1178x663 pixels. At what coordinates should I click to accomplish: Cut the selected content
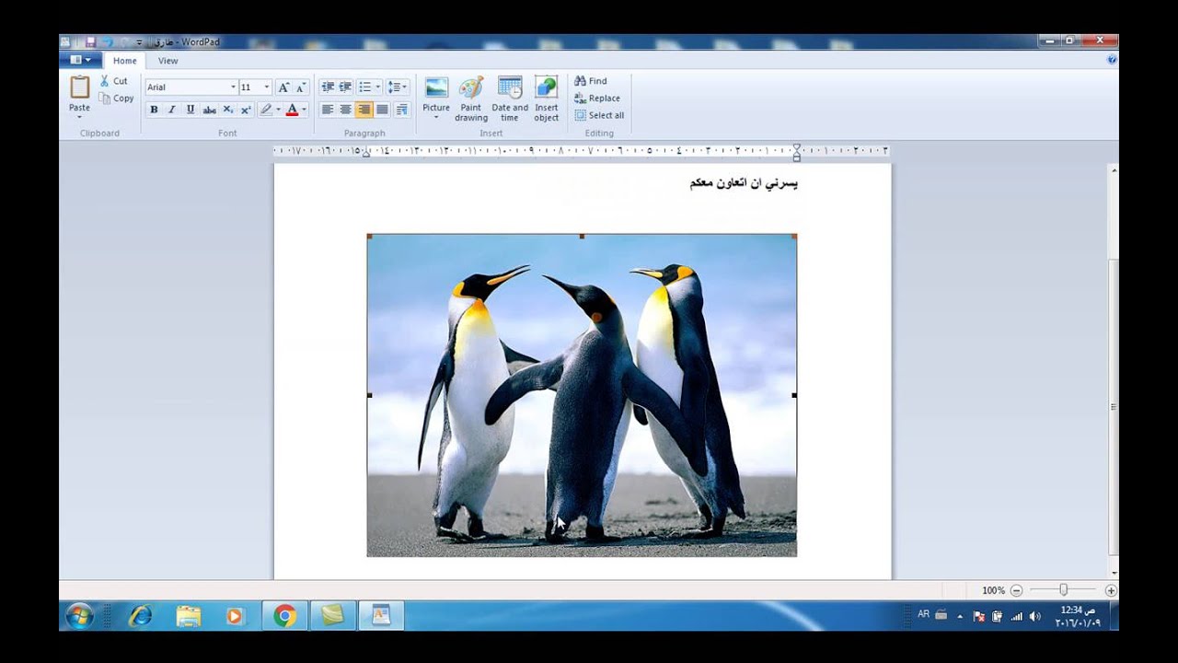tap(114, 81)
